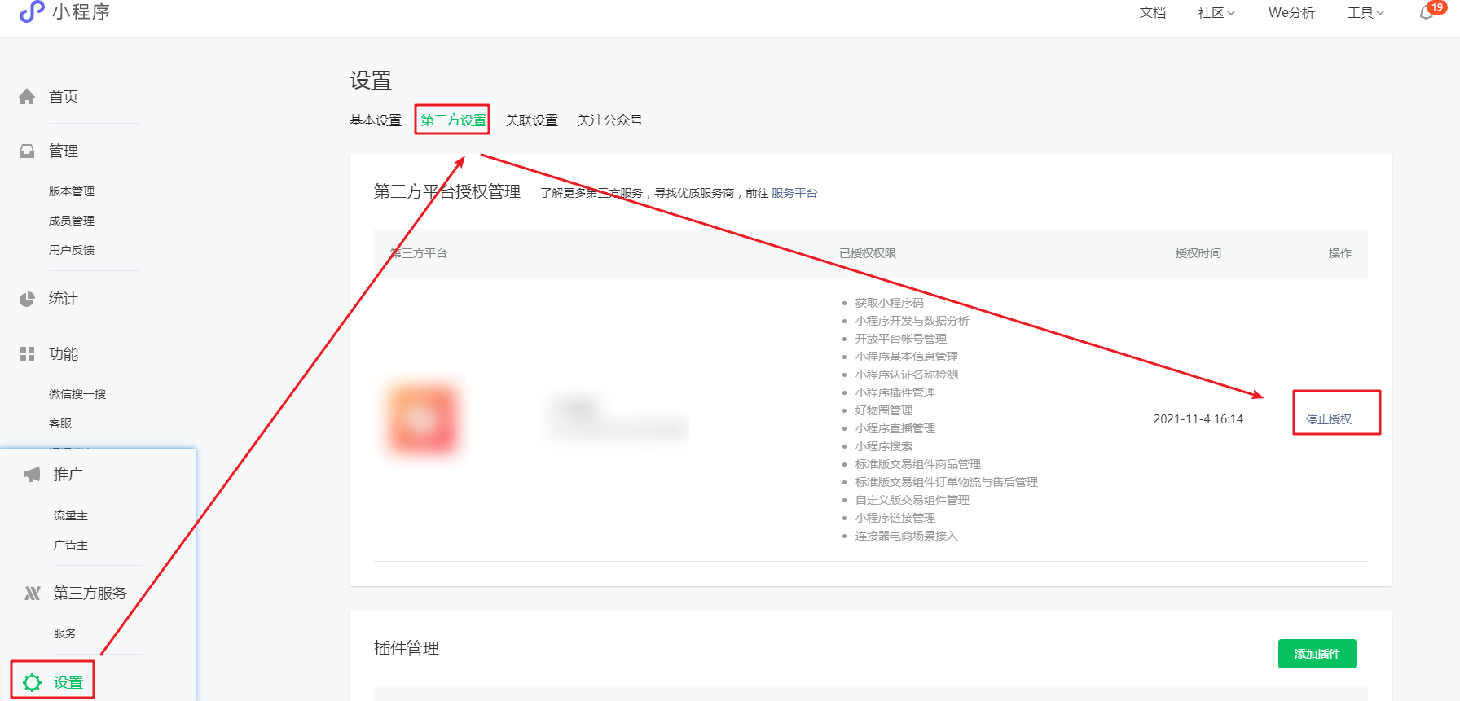This screenshot has width=1460, height=701.
Task: Click the home icon beside 首页
Action: coord(27,97)
